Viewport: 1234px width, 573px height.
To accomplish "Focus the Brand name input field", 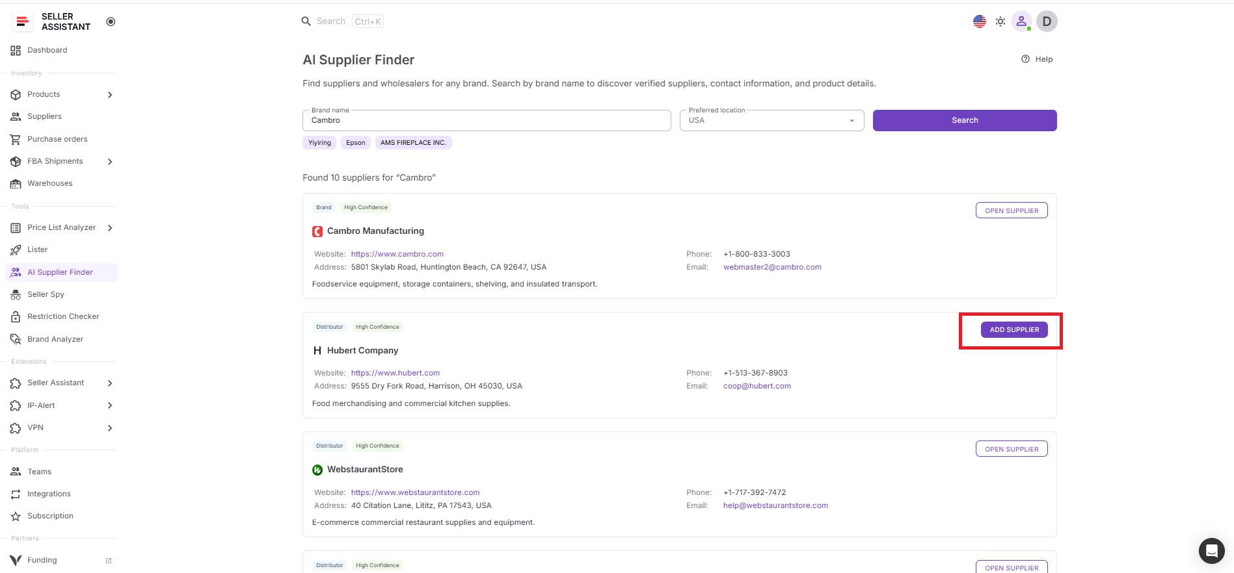I will (x=487, y=121).
